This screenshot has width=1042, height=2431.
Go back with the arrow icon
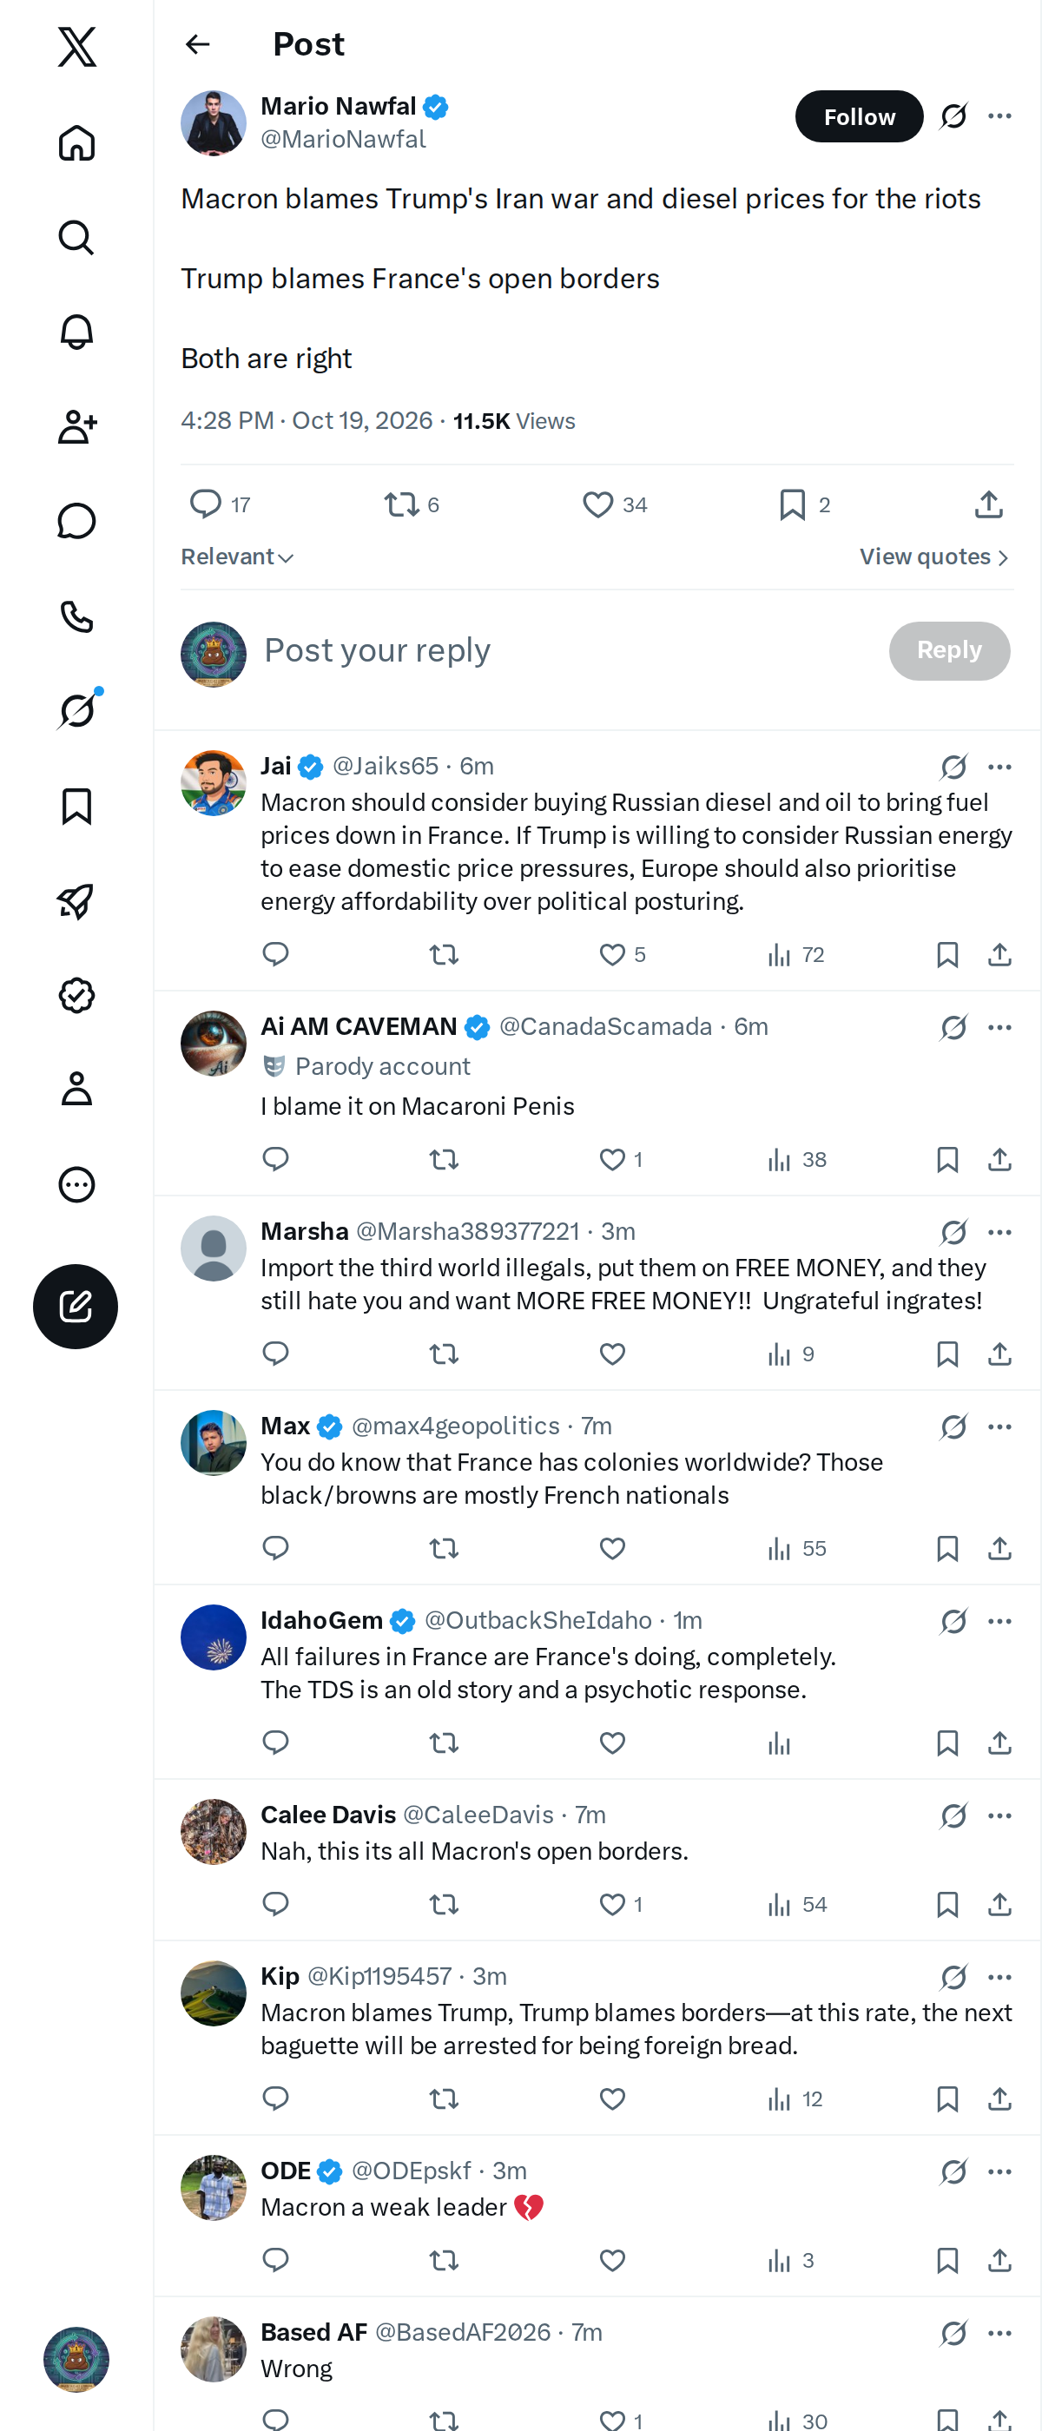(x=197, y=44)
